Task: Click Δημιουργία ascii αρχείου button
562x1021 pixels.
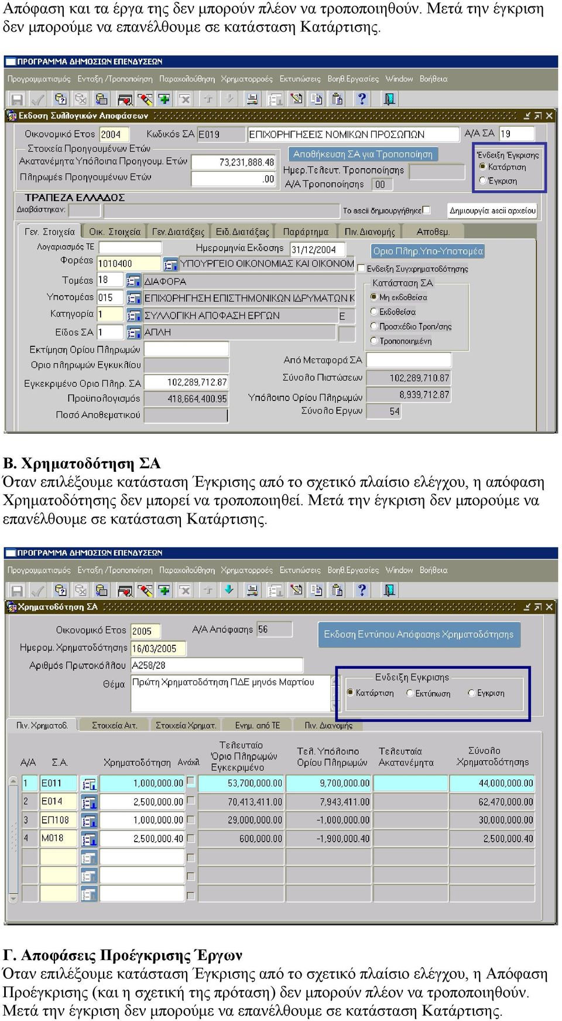Action: 493,210
